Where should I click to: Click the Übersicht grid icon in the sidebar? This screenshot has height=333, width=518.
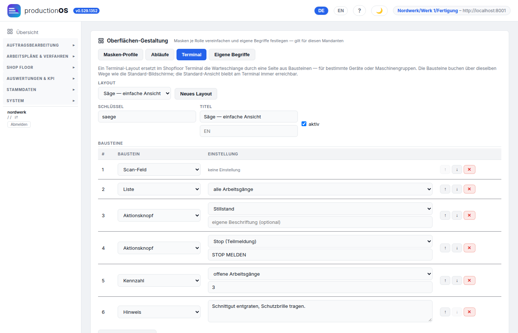coord(10,32)
